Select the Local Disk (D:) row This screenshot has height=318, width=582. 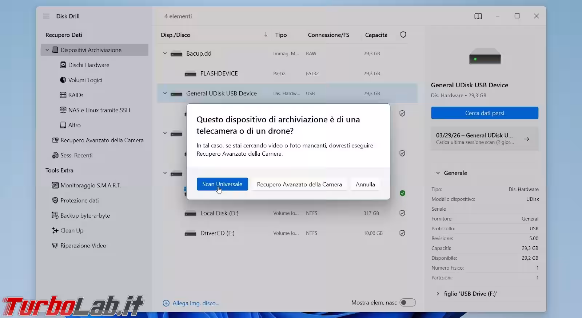coord(287,213)
